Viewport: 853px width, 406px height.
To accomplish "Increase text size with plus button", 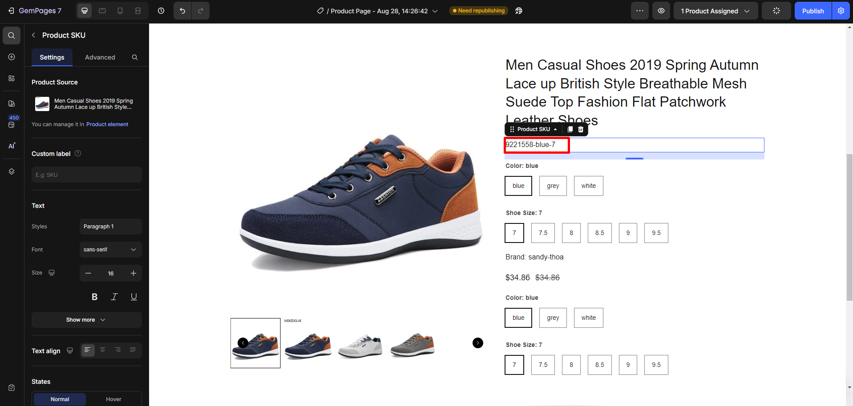I will coord(133,273).
